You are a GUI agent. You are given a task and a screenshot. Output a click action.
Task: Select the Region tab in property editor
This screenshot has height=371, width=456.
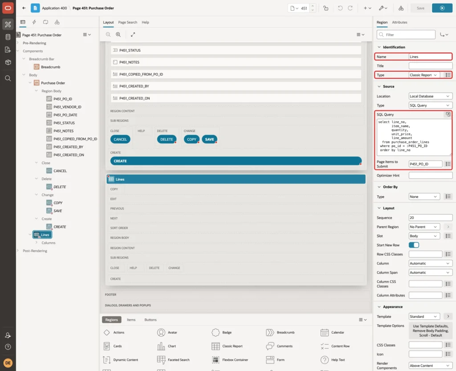382,22
